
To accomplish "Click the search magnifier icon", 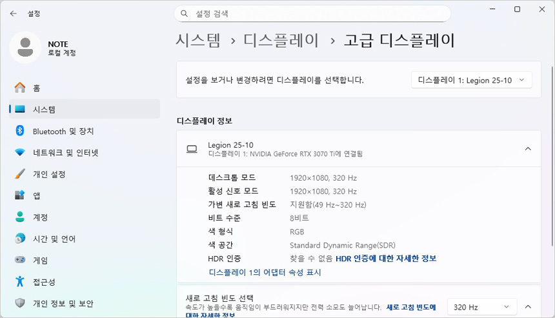I will [185, 14].
